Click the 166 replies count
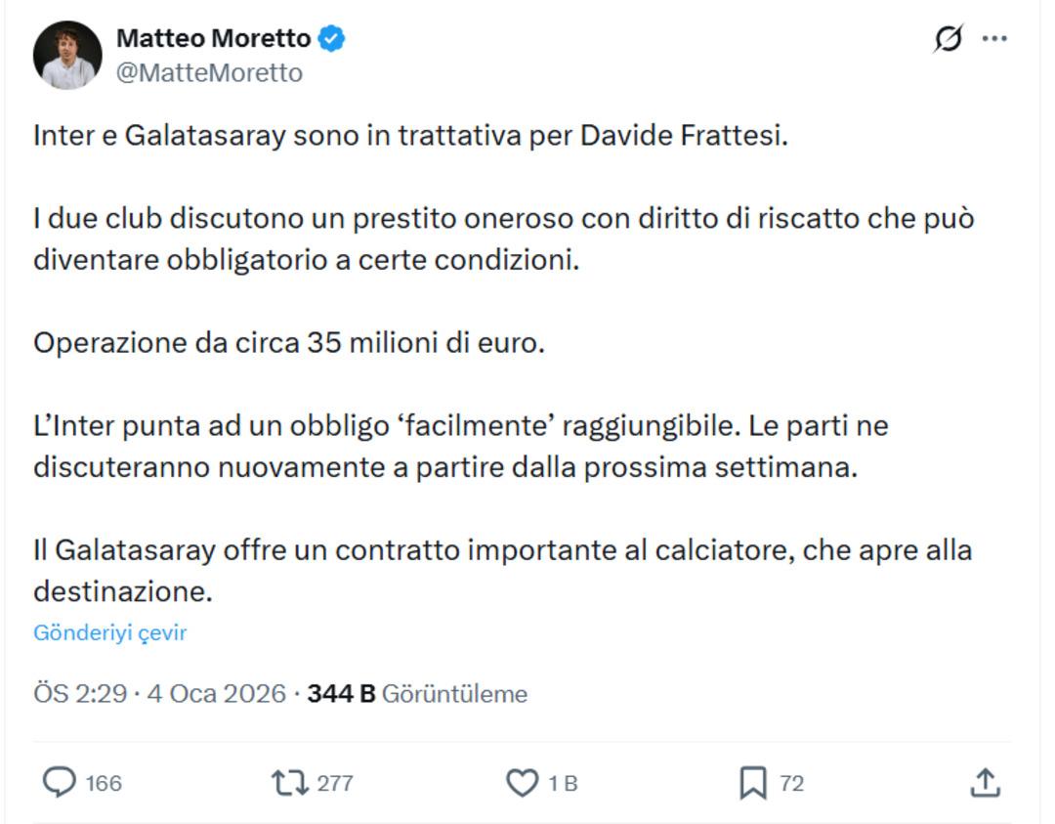Viewport: 1055px width, 824px height. coord(104,783)
